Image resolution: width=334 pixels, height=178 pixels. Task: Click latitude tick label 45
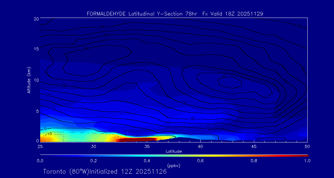pyautogui.click(x=254, y=146)
